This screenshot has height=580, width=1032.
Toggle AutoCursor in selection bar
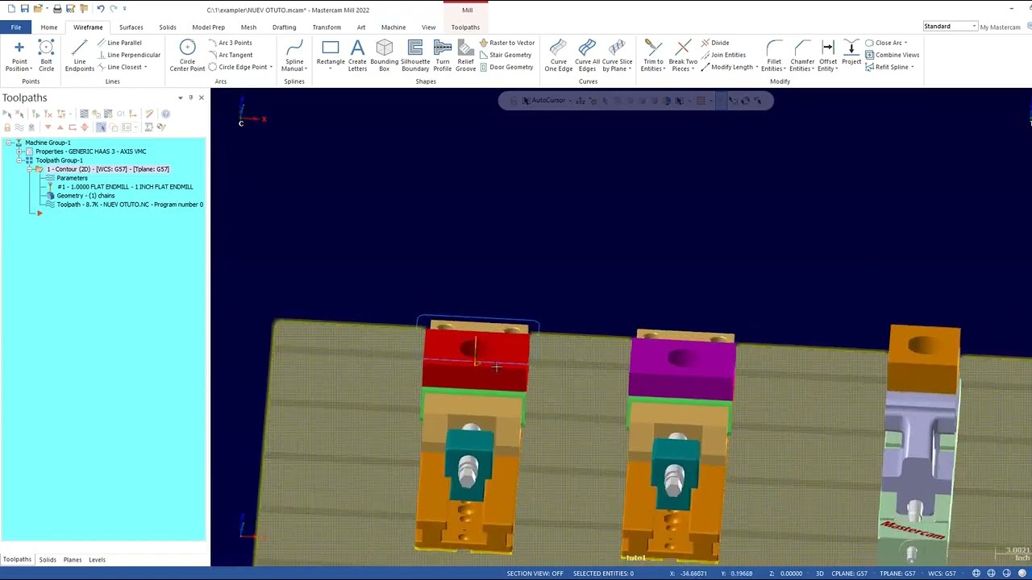[543, 101]
